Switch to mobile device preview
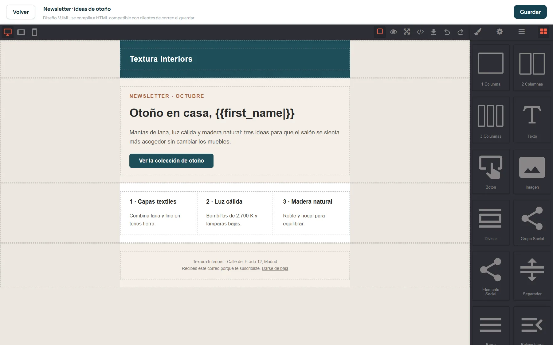The image size is (553, 345). point(35,32)
